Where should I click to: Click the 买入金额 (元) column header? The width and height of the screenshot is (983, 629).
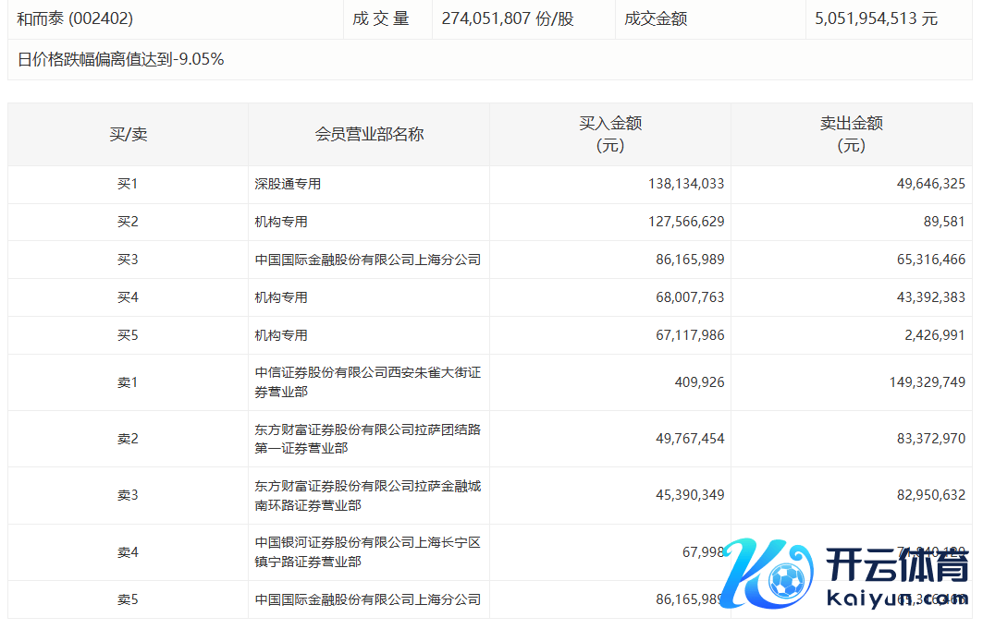coord(610,134)
